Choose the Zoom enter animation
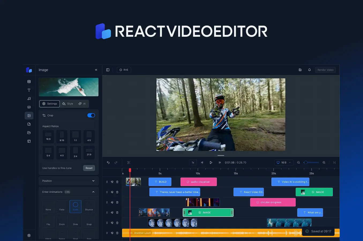This screenshot has width=363, height=241. pos(62,221)
